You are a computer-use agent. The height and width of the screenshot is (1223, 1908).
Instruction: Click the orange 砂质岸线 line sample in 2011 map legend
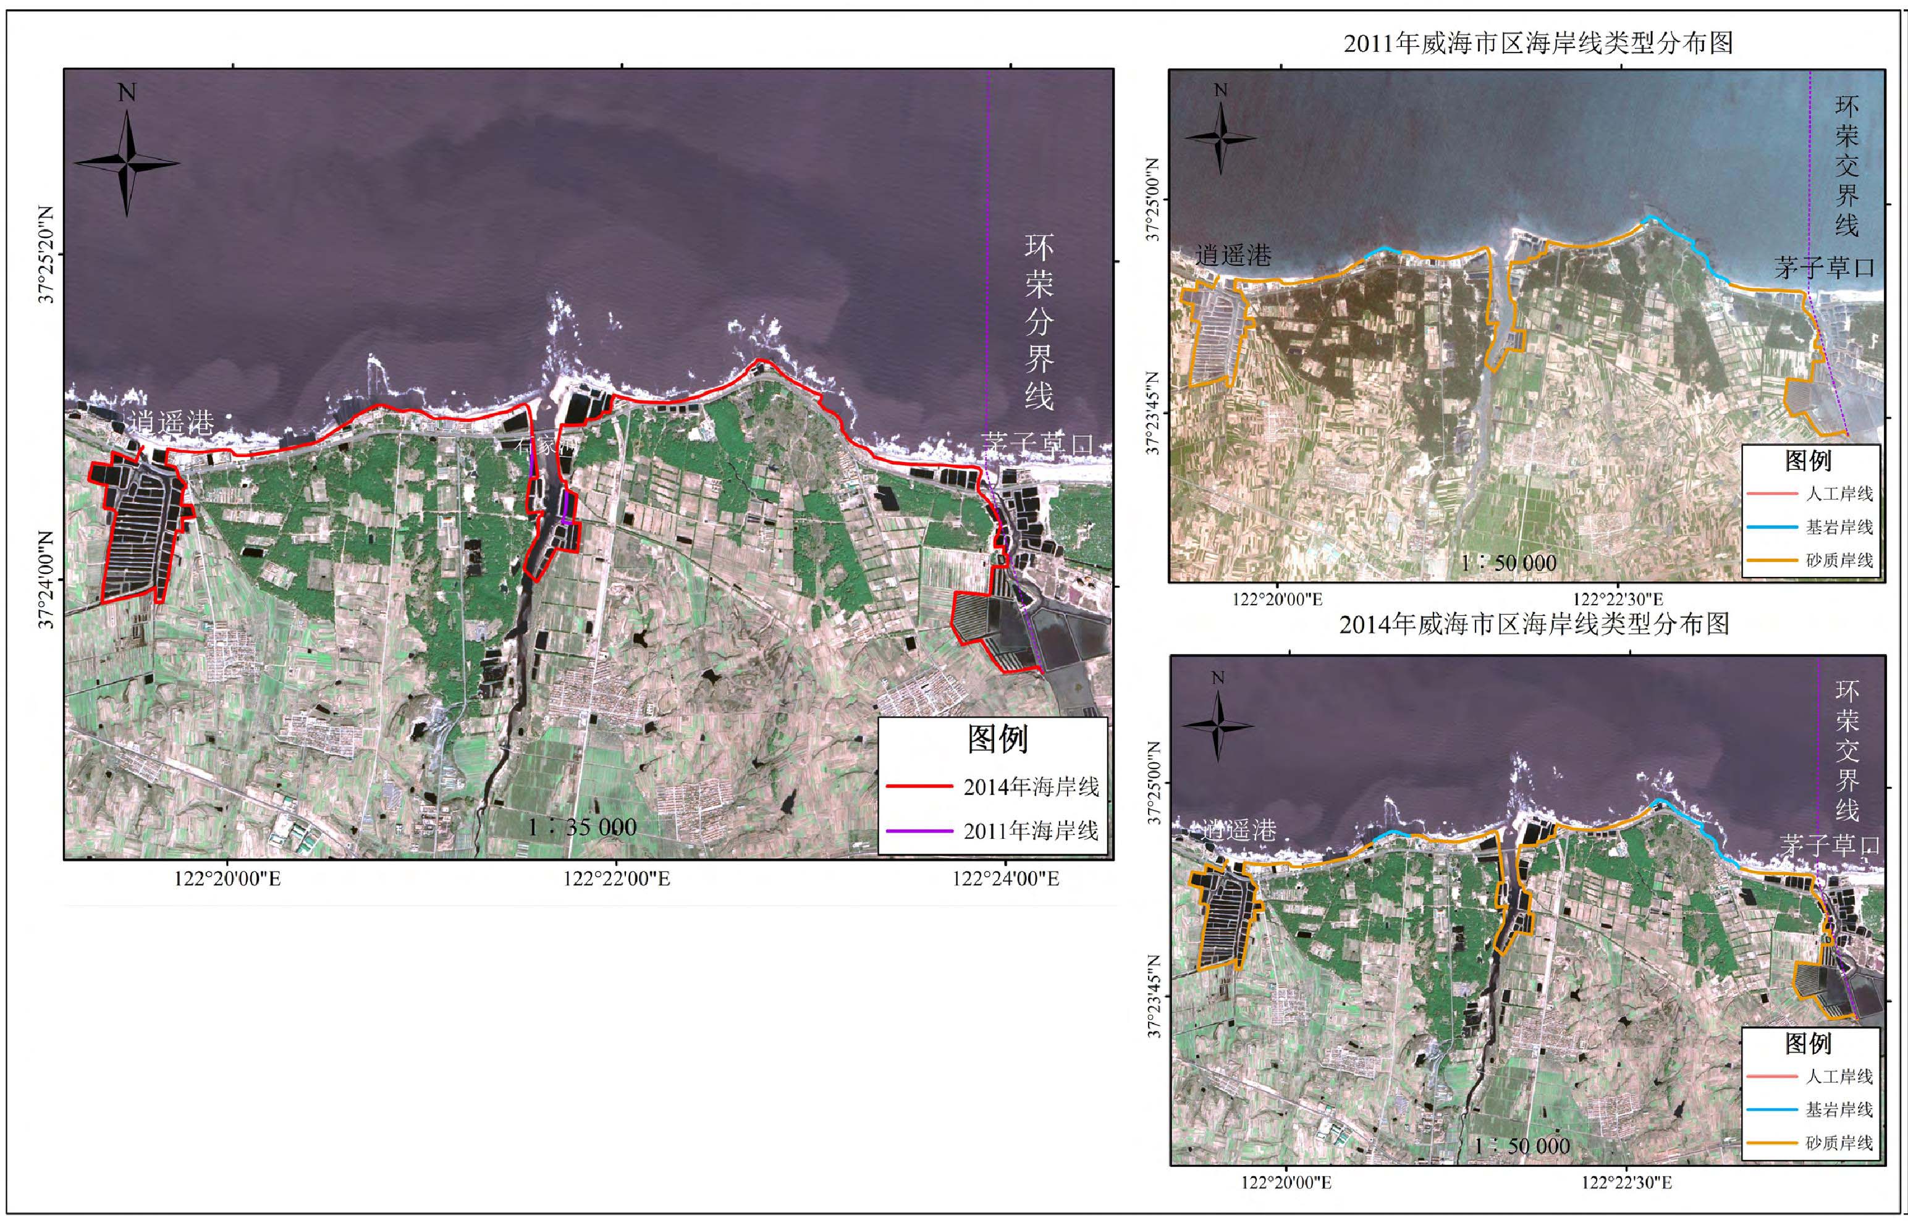tap(1771, 561)
